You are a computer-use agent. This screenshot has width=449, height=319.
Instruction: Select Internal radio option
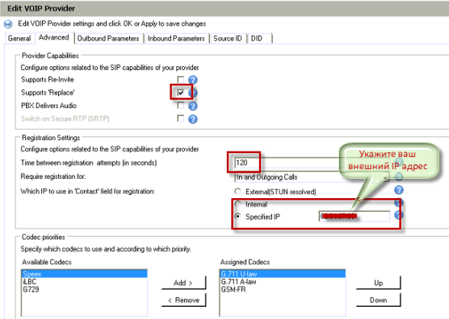237,204
